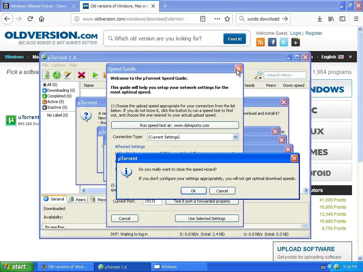This screenshot has height=272, width=363.
Task: Click the Facebook icon on the website
Action: point(272,42)
